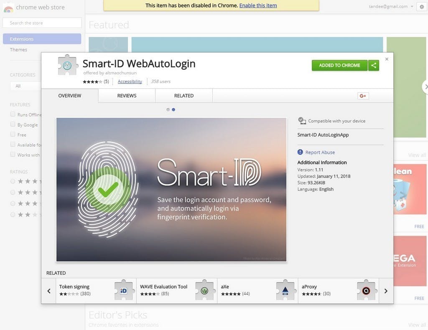Screen dimensions: 428x330
Task: Click the Token signing extension icon
Action: (123, 290)
